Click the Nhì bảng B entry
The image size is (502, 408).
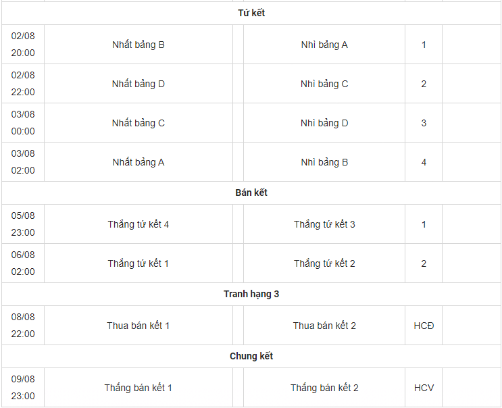click(324, 162)
